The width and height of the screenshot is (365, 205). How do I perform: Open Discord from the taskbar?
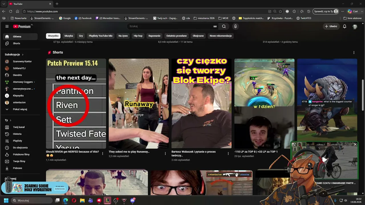point(132,200)
